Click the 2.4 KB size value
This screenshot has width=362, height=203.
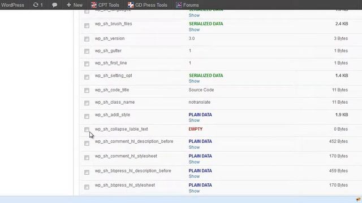(x=342, y=24)
